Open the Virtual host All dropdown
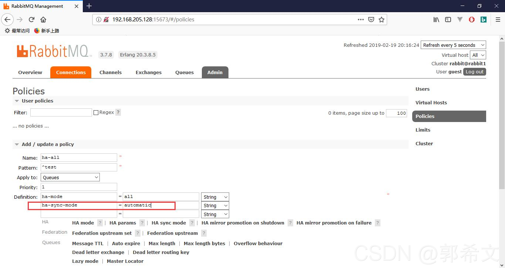The width and height of the screenshot is (505, 268). 478,55
